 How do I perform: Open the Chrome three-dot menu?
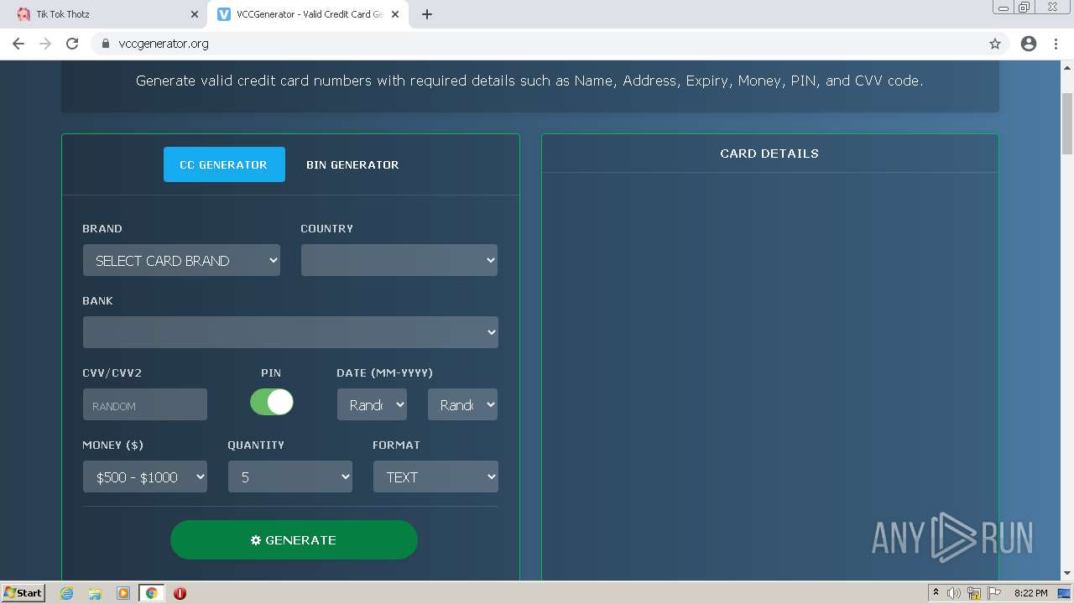pos(1056,44)
